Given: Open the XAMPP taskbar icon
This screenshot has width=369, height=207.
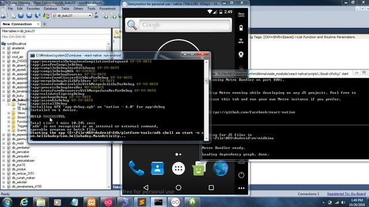Looking at the screenshot, I should pyautogui.click(x=91, y=202).
